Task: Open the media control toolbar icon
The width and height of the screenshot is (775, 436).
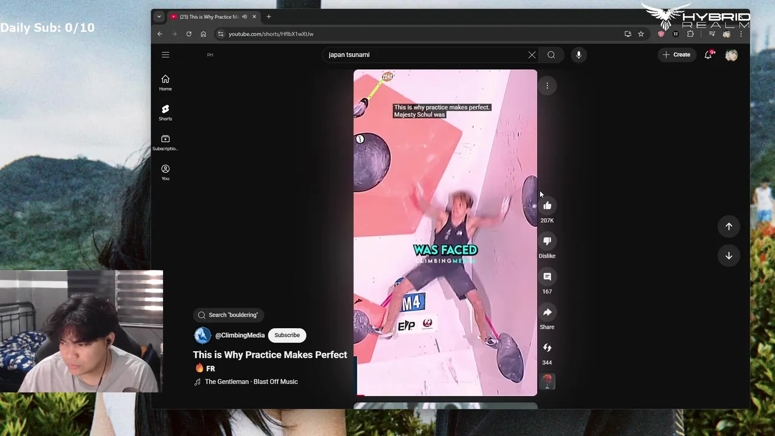Action: 712,34
